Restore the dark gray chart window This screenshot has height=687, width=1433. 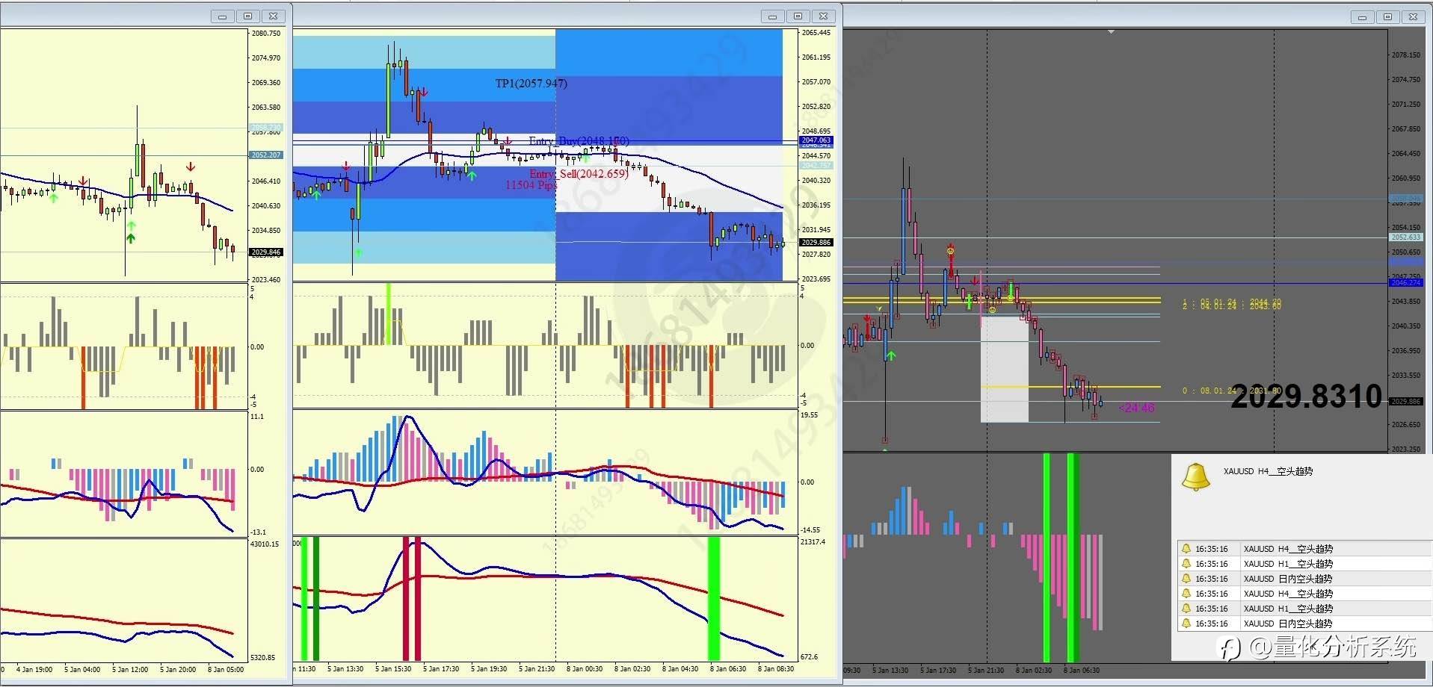(x=1387, y=16)
